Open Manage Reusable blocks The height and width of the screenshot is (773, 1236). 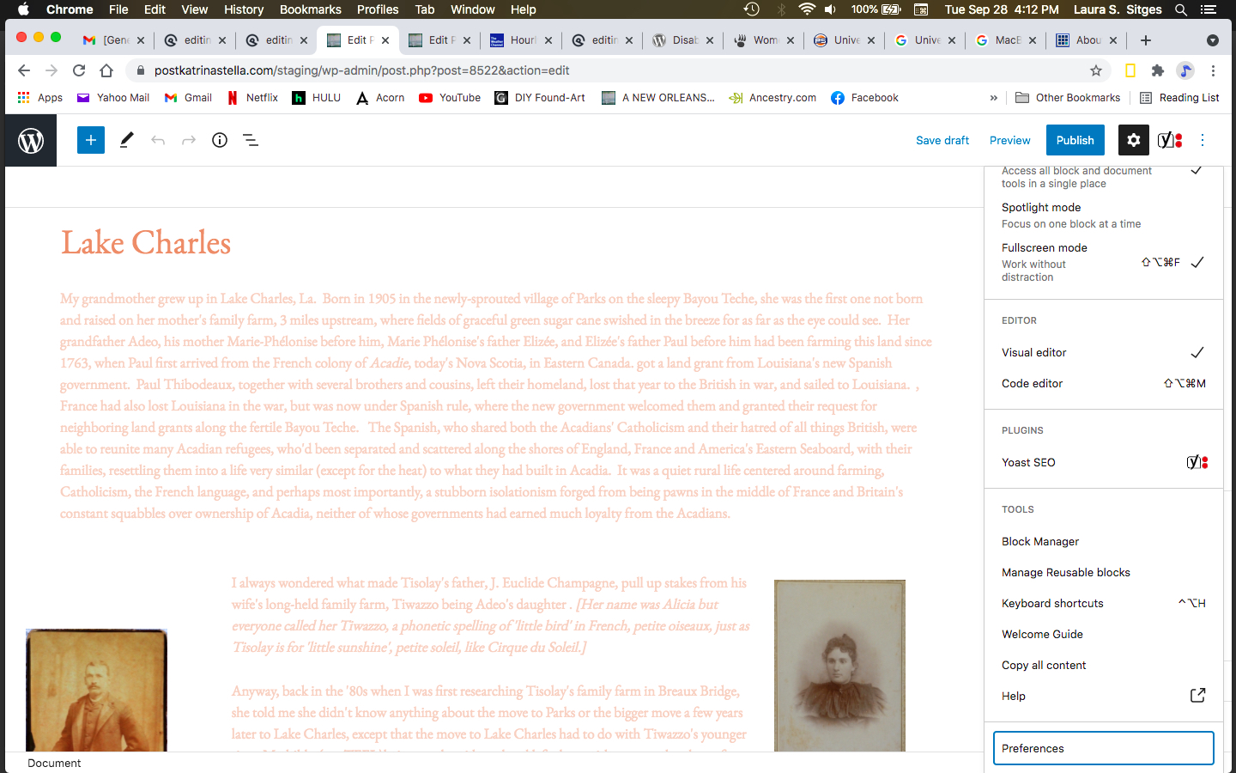(1103, 572)
